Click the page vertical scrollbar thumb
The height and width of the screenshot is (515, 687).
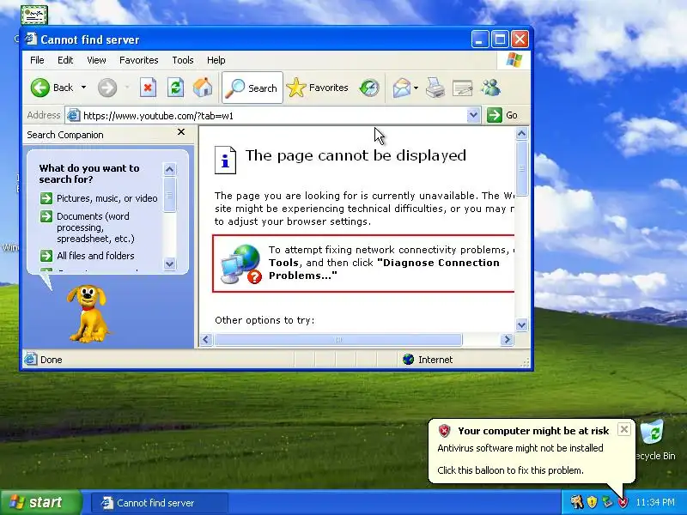click(x=521, y=168)
